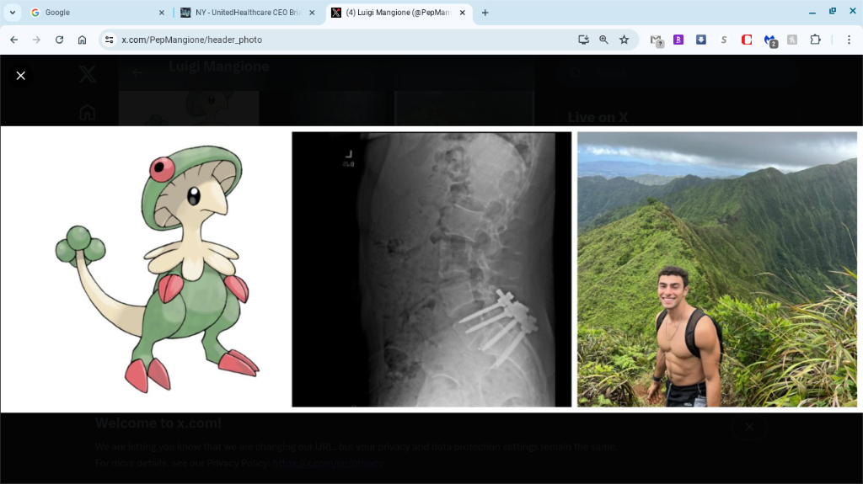The image size is (863, 484).
Task: Open Chrome's three-dot menu
Action: 849,40
